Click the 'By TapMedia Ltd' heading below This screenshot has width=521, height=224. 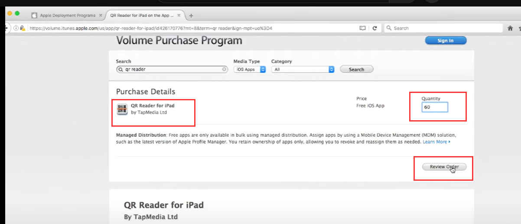(x=151, y=217)
